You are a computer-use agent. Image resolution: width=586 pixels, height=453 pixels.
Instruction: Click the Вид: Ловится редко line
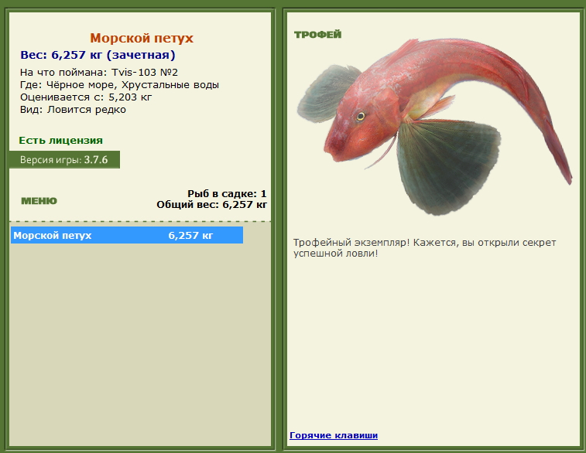(73, 110)
